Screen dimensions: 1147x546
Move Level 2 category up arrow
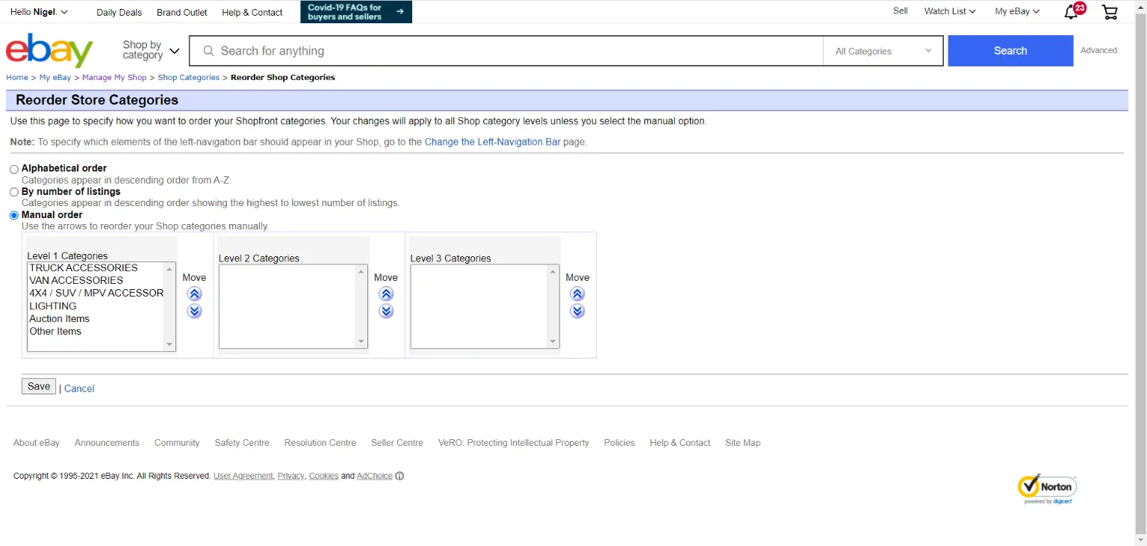(386, 294)
